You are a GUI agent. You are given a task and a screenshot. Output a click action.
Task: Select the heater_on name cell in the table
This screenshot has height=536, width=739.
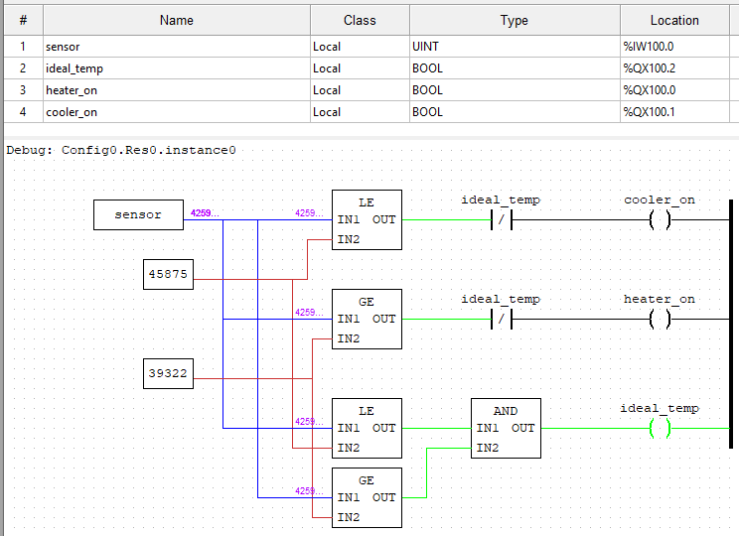[x=176, y=90]
